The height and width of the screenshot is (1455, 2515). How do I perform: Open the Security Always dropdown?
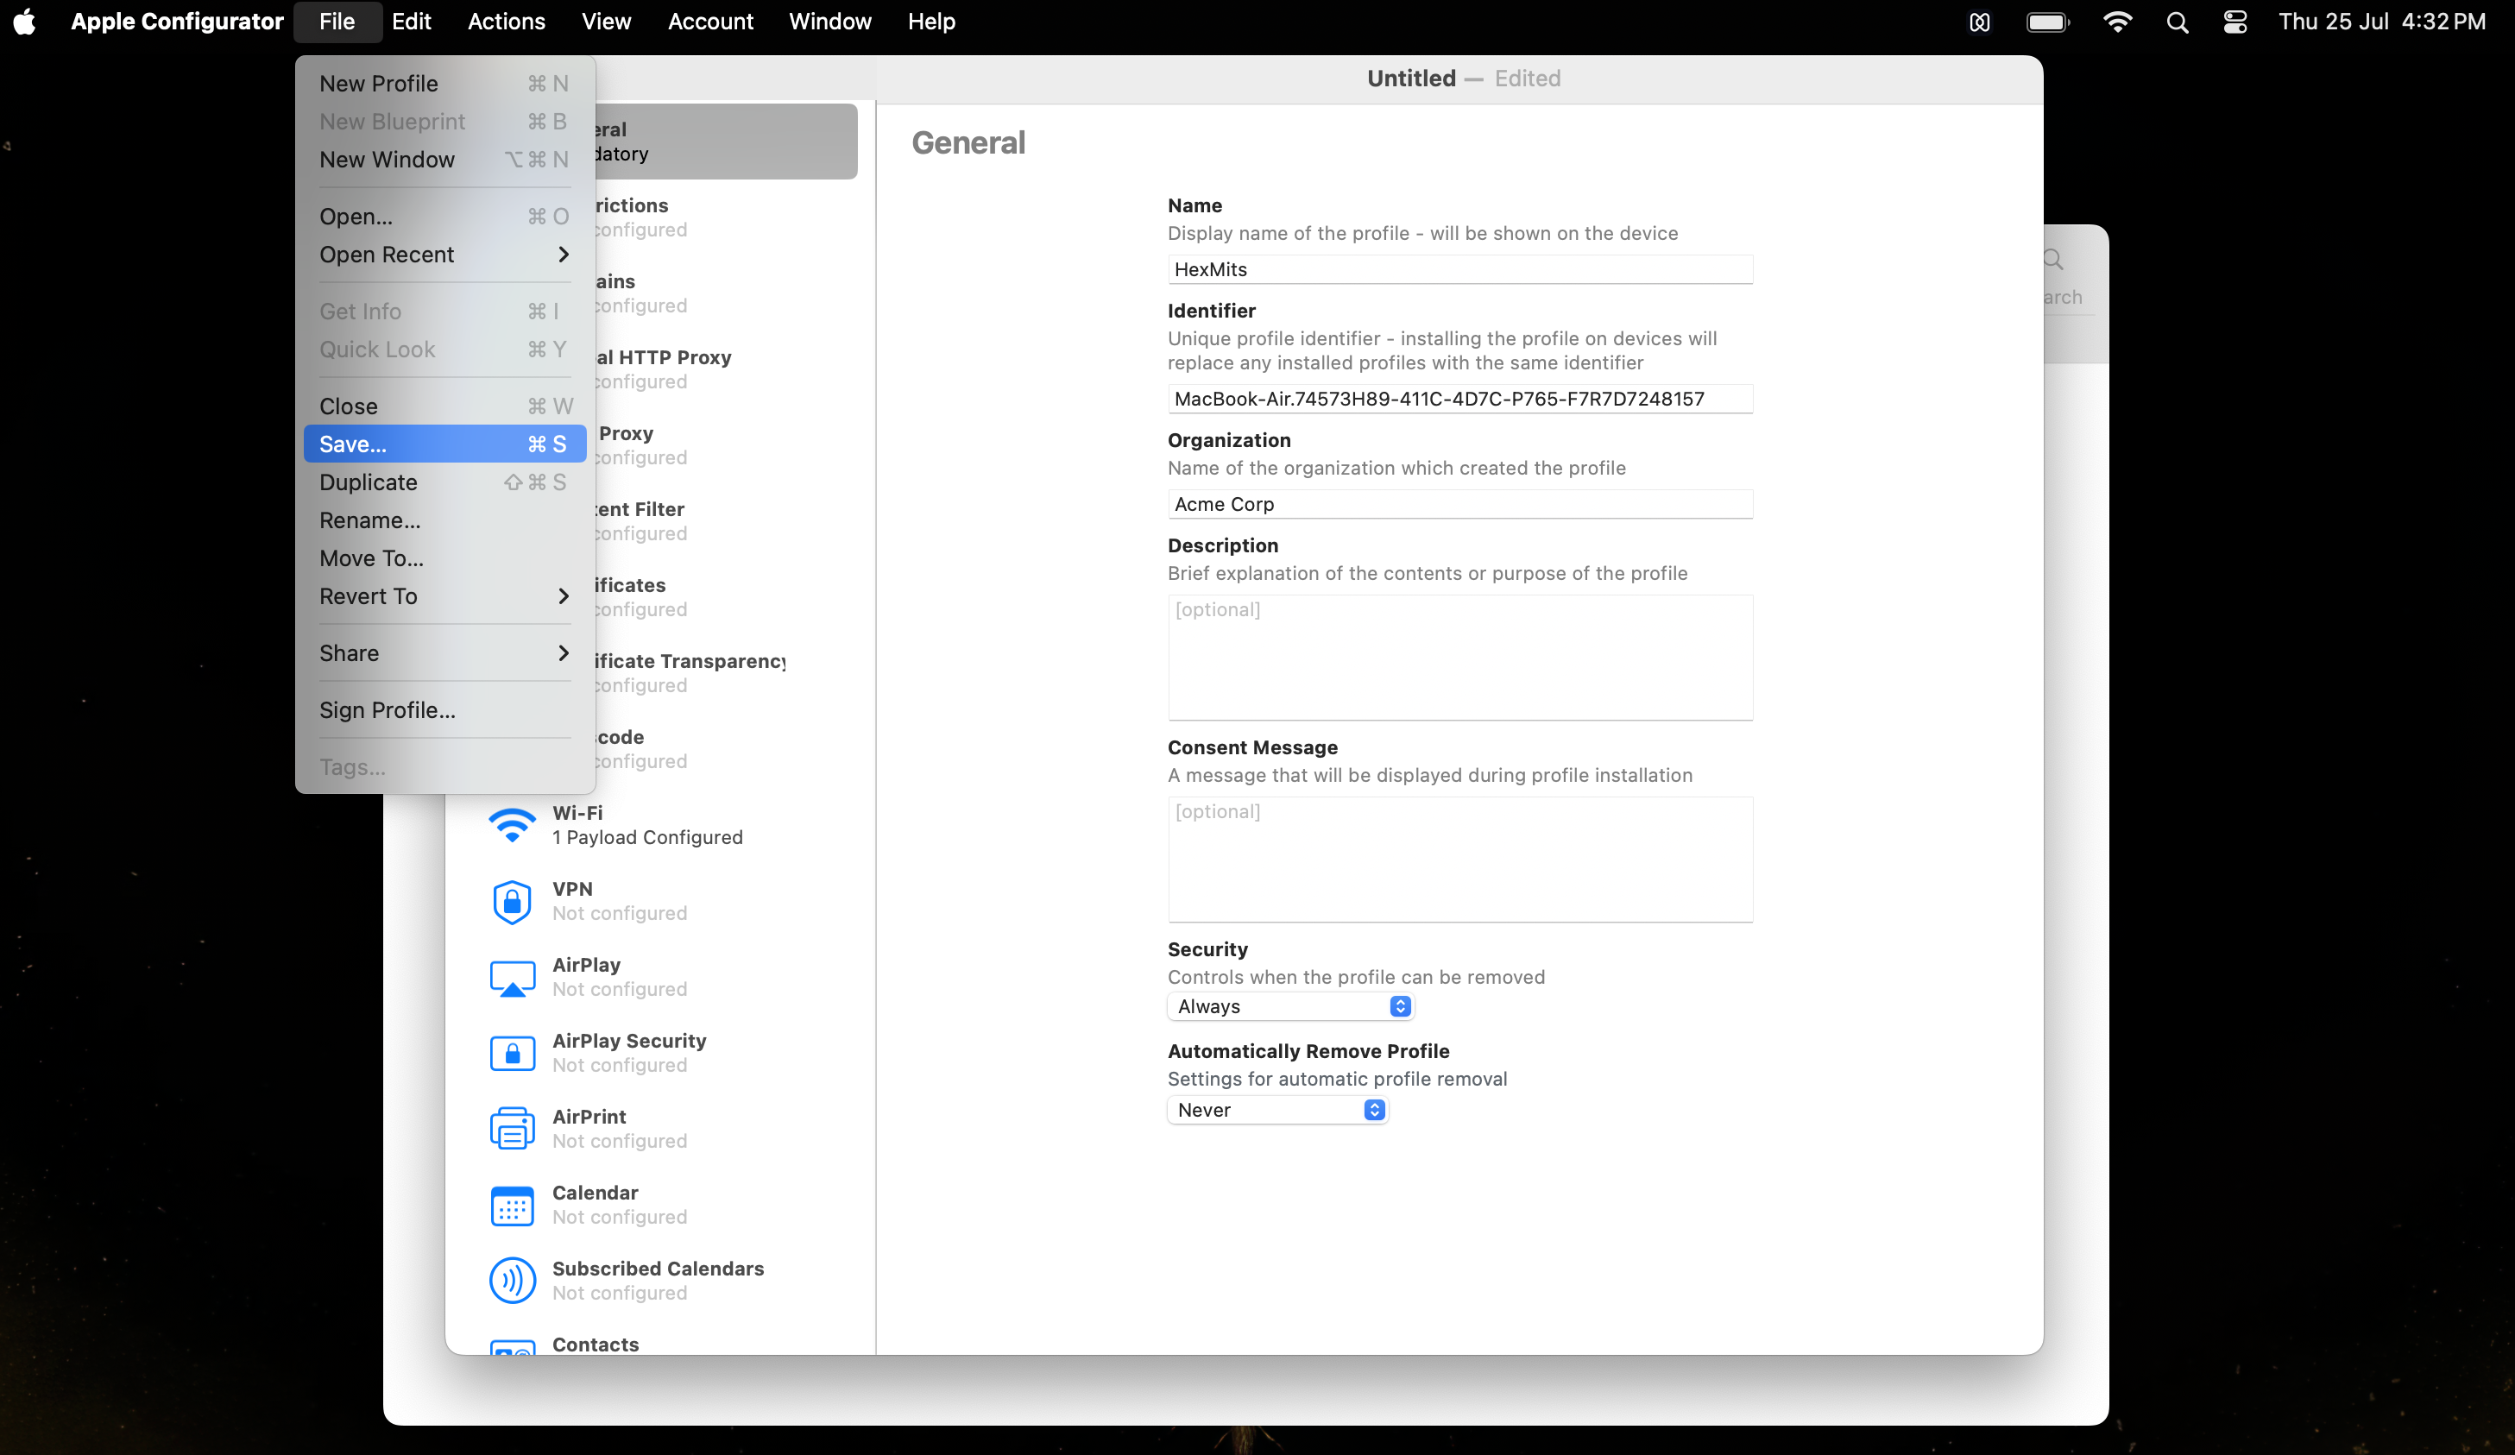(x=1290, y=1006)
